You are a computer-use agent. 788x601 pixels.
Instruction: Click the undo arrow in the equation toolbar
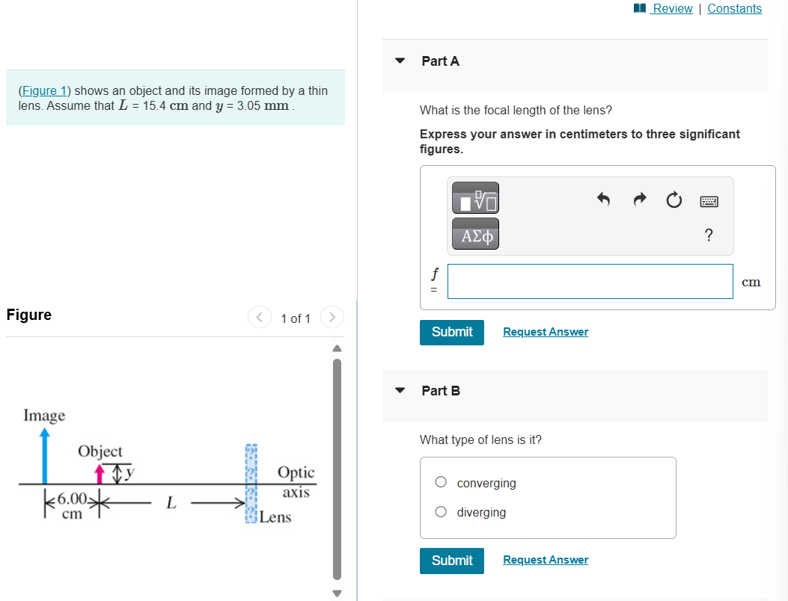coord(604,200)
